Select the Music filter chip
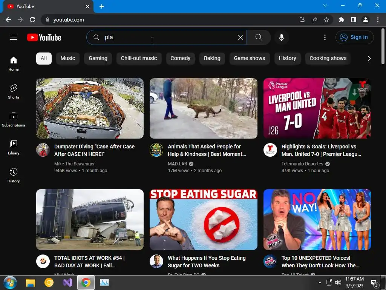The width and height of the screenshot is (386, 290). pyautogui.click(x=68, y=59)
